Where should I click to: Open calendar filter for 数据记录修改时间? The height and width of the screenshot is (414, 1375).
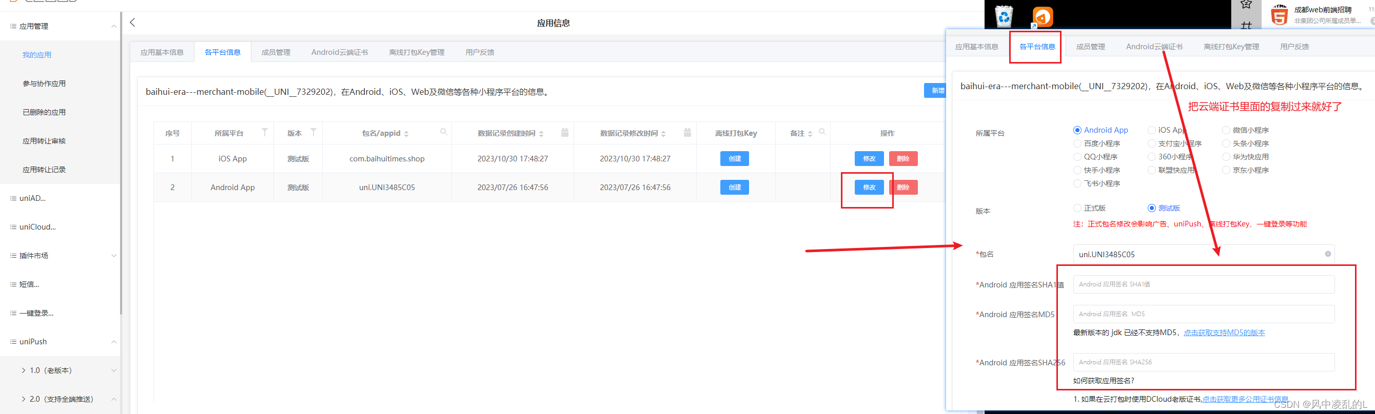(x=687, y=132)
